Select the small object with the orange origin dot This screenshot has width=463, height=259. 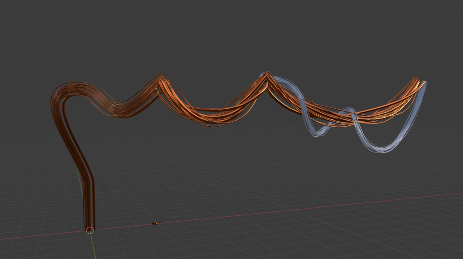(x=156, y=224)
